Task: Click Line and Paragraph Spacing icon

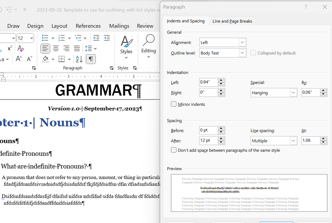Action: coord(88,49)
